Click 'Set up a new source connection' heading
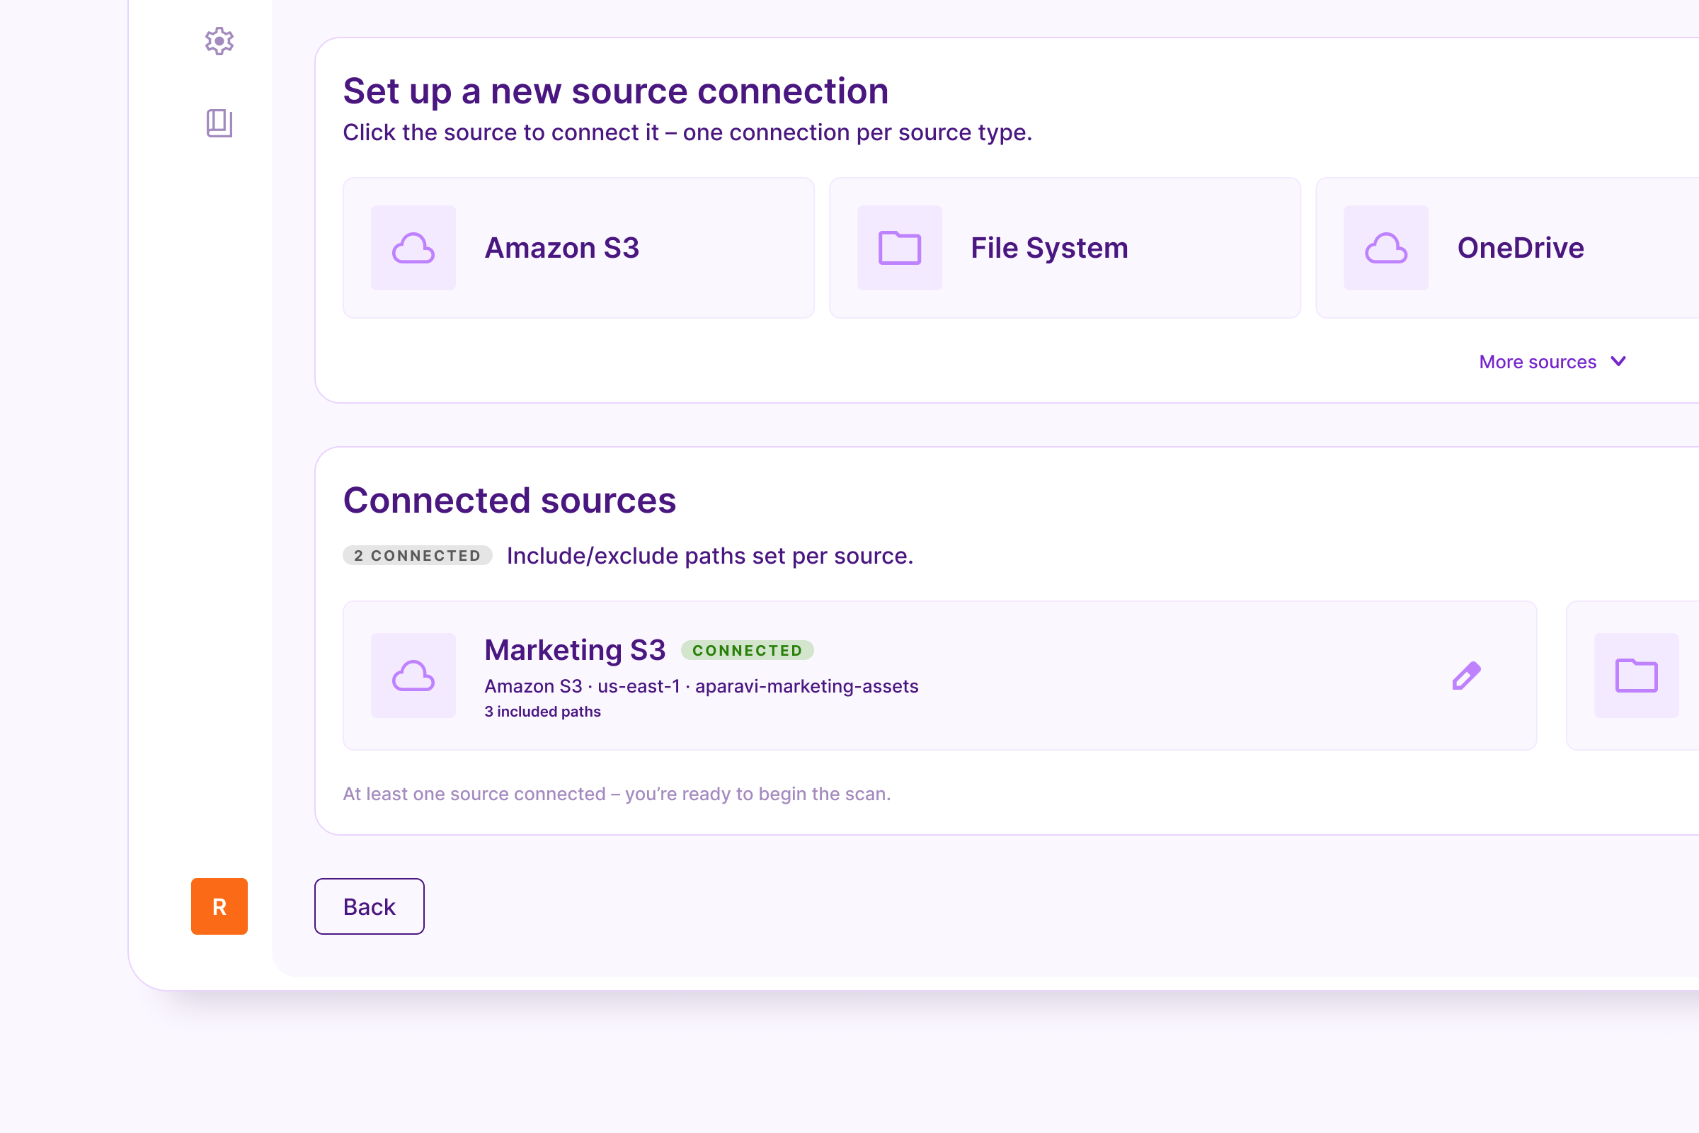The height and width of the screenshot is (1133, 1699). [615, 91]
